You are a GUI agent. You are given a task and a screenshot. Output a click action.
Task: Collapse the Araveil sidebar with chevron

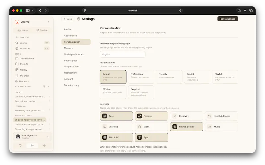point(48,22)
